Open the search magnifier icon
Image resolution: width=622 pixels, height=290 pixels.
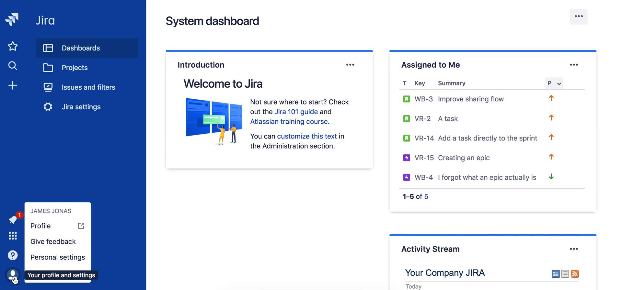coord(13,66)
